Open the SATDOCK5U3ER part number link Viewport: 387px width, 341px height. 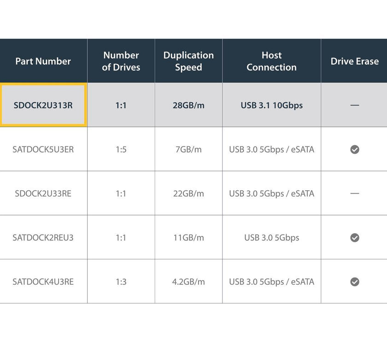[x=43, y=149]
